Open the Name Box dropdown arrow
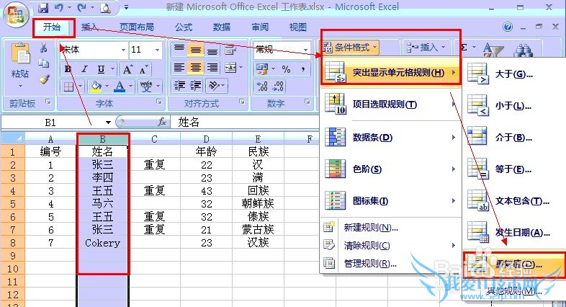Image resolution: width=566 pixels, height=307 pixels. (x=108, y=123)
